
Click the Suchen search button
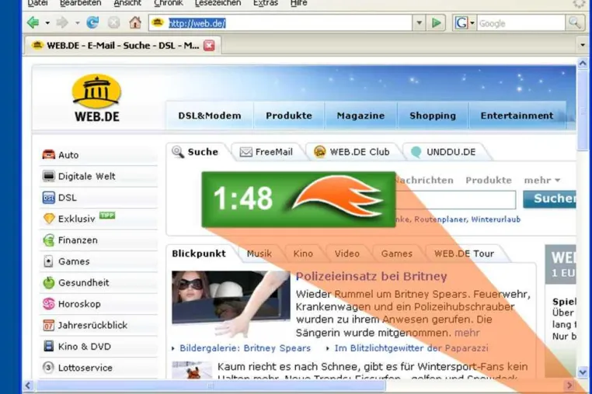pyautogui.click(x=550, y=199)
